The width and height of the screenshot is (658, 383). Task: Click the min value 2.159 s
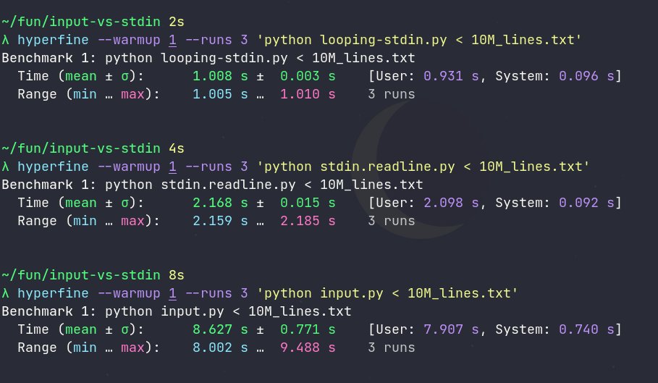[x=220, y=221]
